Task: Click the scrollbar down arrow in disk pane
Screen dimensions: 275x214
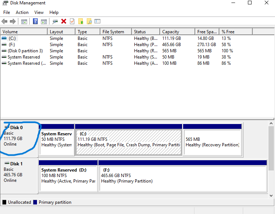Action: pyautogui.click(x=271, y=196)
